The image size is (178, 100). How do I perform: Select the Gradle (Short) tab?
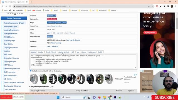[51, 52]
